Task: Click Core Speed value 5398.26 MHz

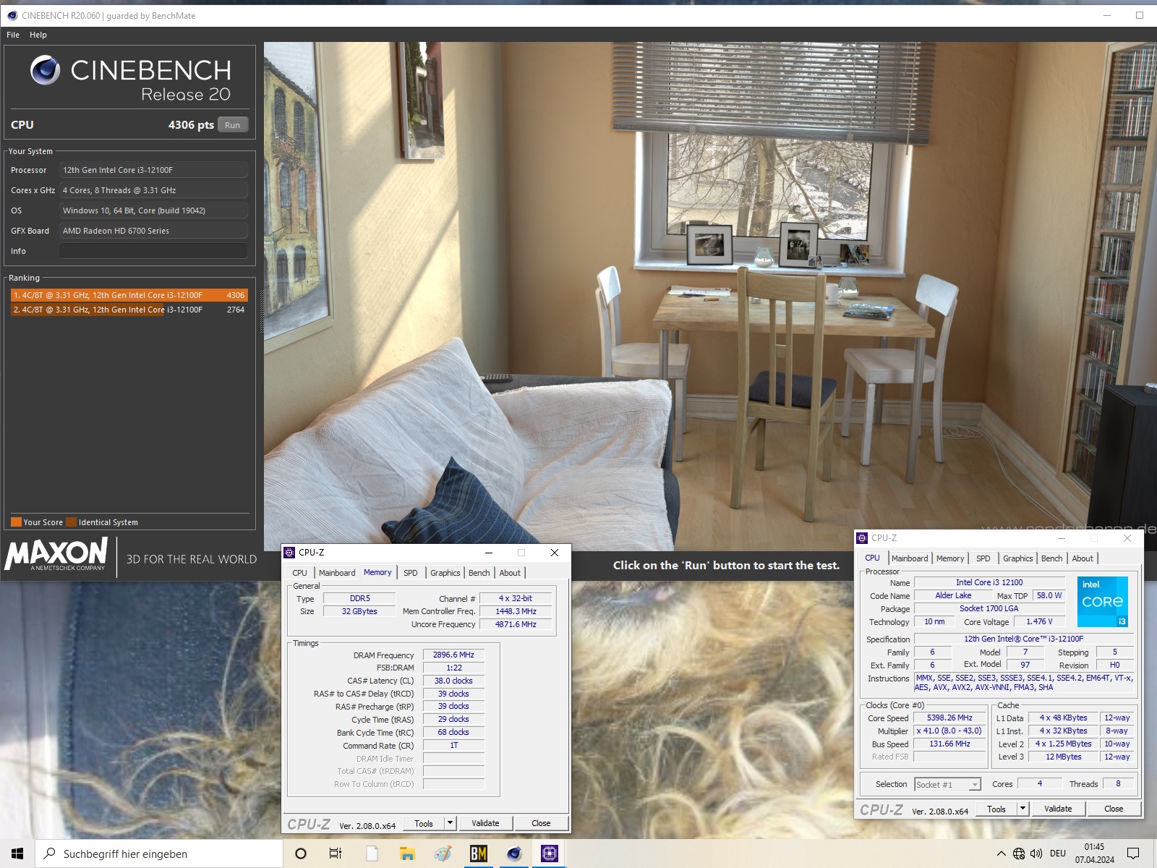Action: click(949, 718)
